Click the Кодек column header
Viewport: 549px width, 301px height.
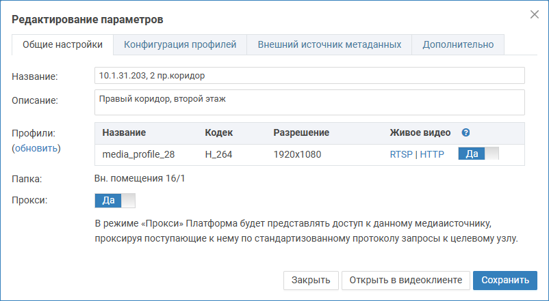(219, 132)
